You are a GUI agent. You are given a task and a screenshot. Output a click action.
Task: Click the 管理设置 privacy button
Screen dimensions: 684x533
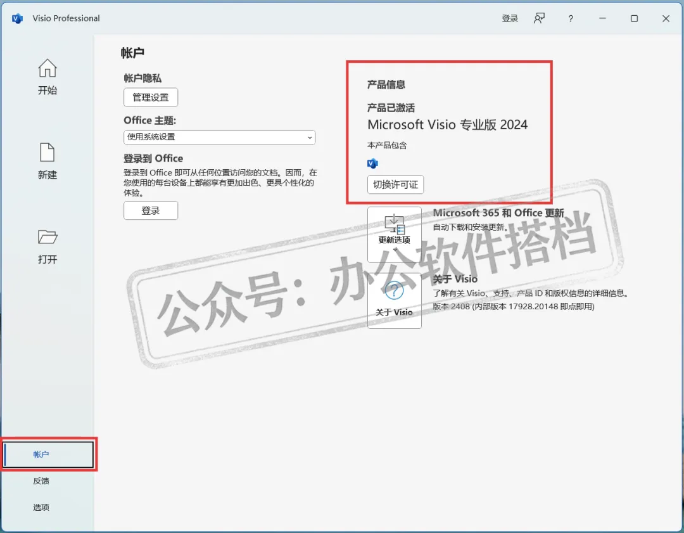pos(151,98)
